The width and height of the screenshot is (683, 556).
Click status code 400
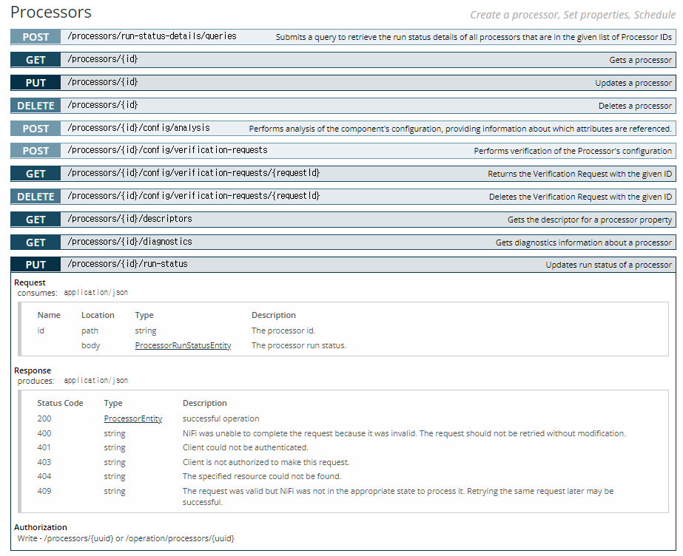pos(44,433)
